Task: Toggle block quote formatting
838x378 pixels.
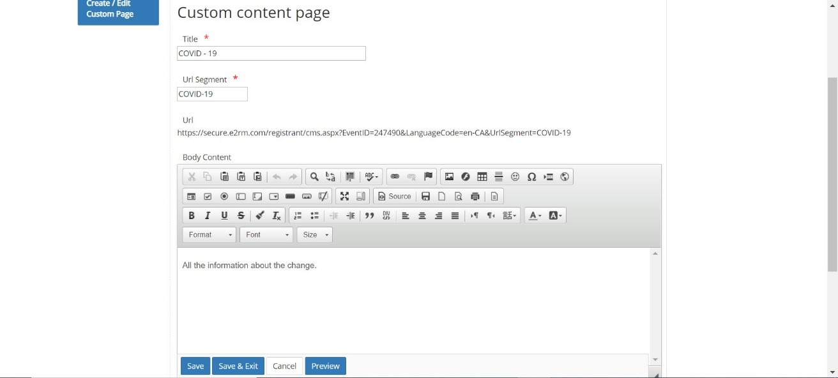Action: pyautogui.click(x=369, y=215)
